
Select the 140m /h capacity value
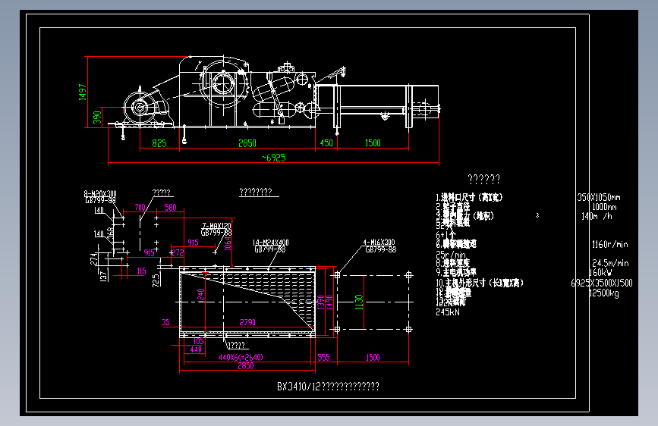[597, 216]
